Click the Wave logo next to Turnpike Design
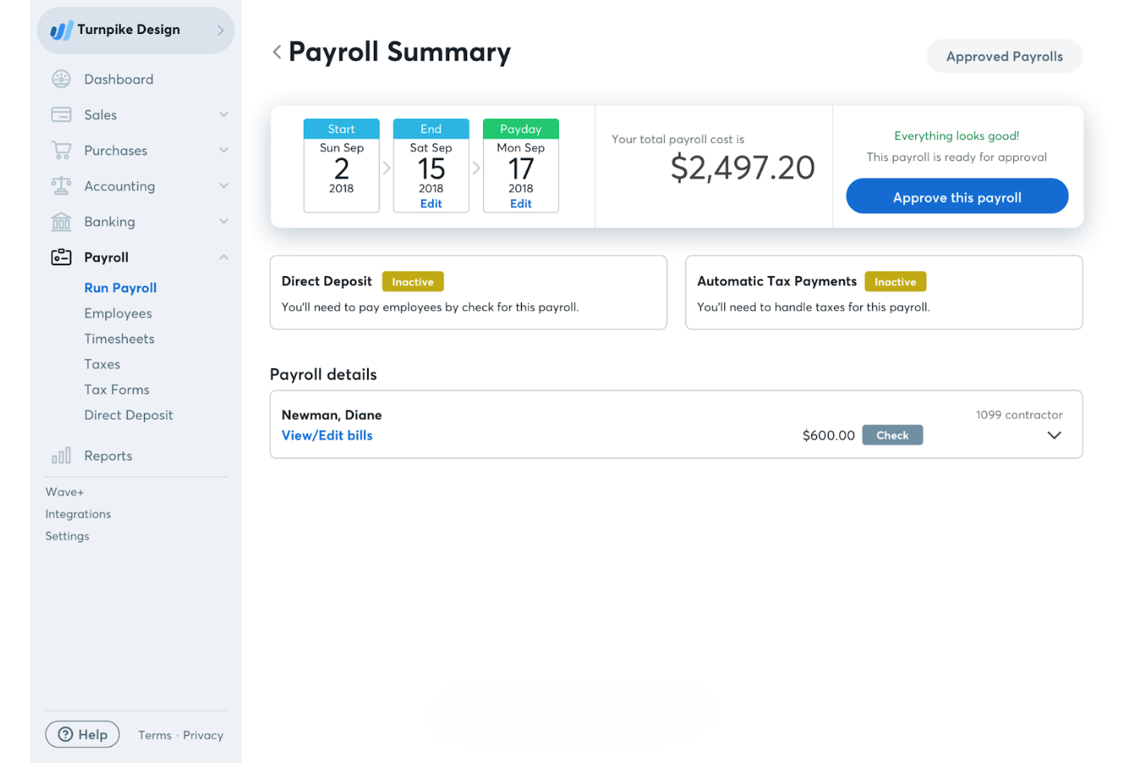 (61, 29)
